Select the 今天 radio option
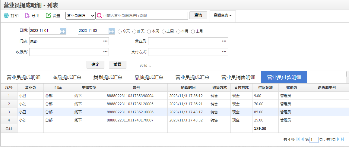 click(119, 32)
